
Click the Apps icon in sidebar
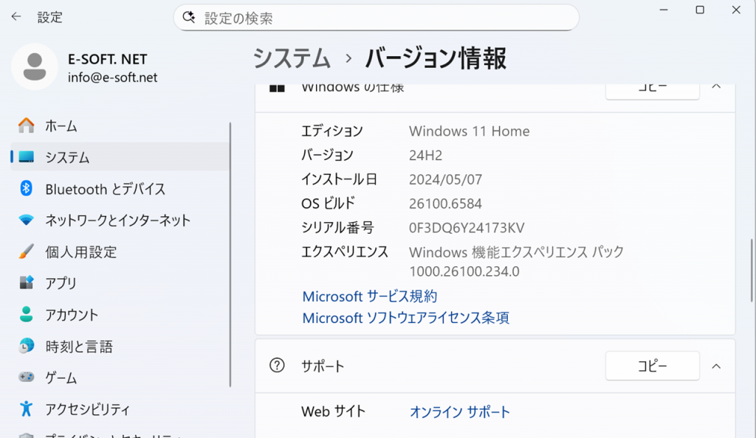point(27,283)
